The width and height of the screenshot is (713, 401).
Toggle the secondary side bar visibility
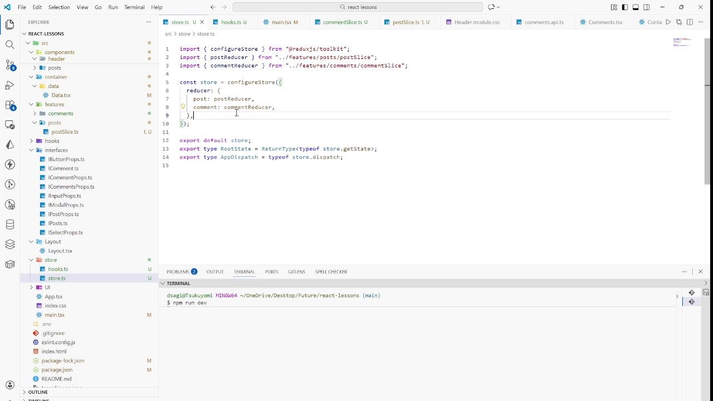[x=647, y=7]
